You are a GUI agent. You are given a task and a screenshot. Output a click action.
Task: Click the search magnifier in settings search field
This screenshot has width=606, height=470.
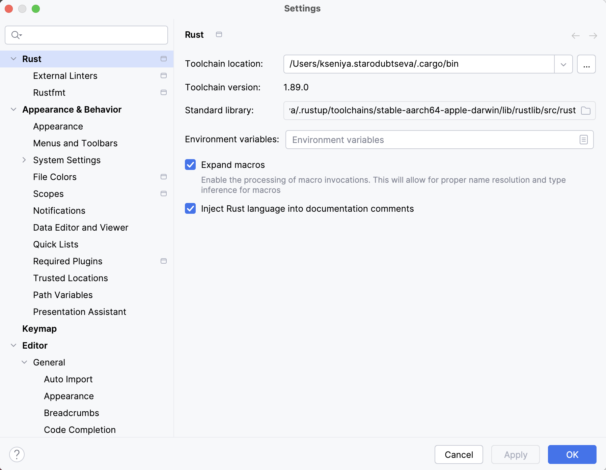(16, 35)
